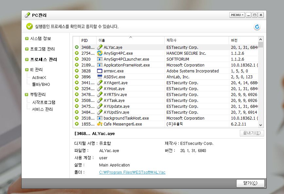The image size is (284, 194).
Task: Open 시스템 정보 in the sidebar
Action: click(40, 38)
